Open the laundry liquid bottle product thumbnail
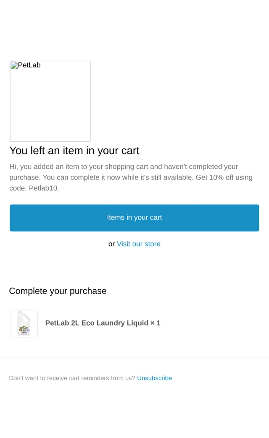Screen dimensions: 269x438 (24, 323)
